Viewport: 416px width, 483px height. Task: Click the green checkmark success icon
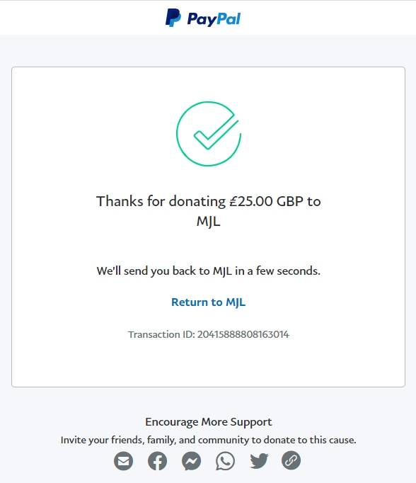tap(209, 134)
